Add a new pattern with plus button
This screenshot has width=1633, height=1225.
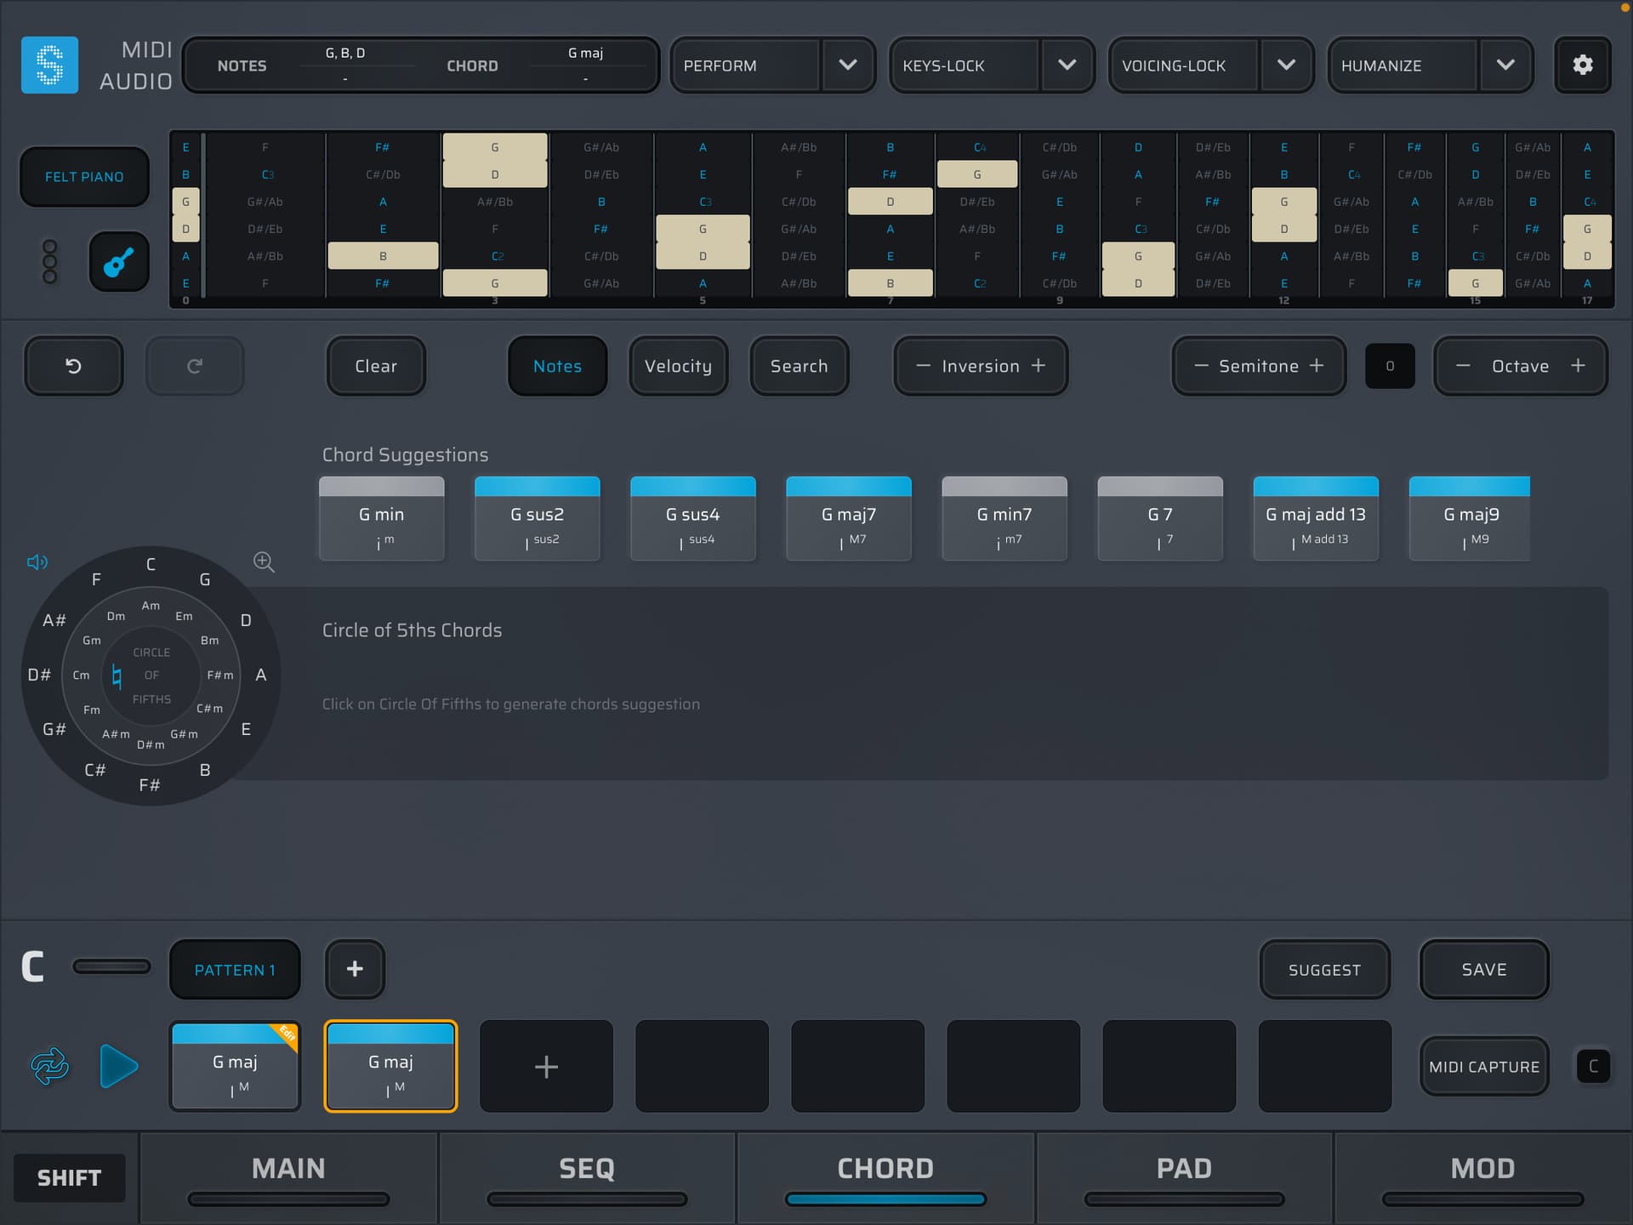tap(355, 969)
